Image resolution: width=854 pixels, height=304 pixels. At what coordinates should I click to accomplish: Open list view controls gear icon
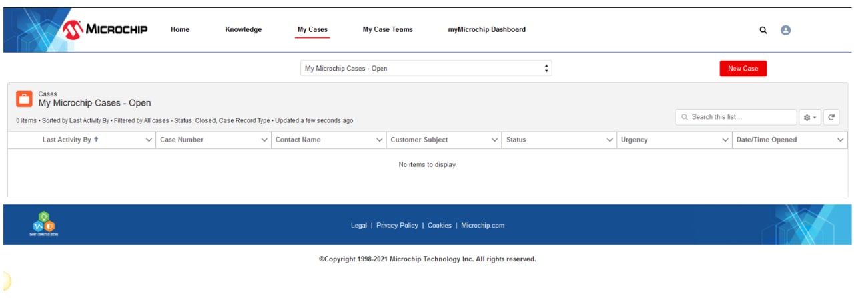810,118
